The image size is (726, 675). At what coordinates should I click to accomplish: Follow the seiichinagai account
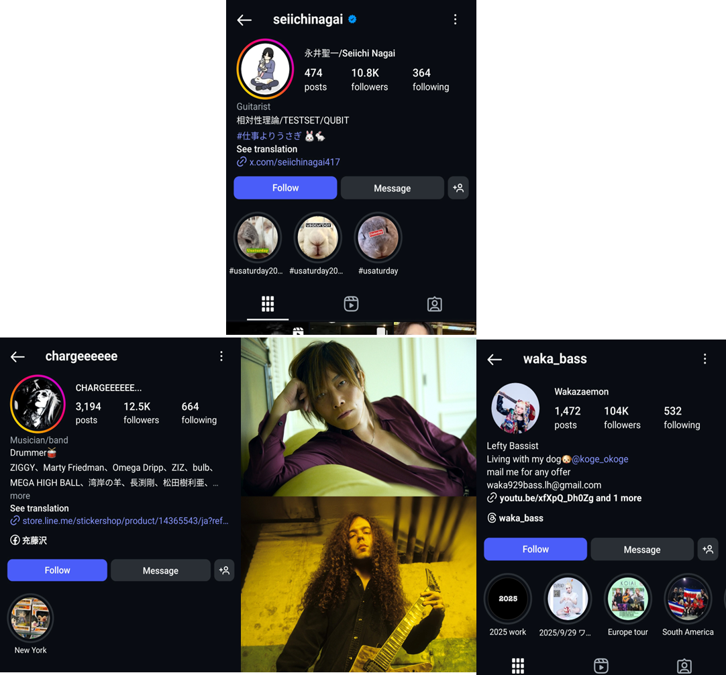point(285,188)
